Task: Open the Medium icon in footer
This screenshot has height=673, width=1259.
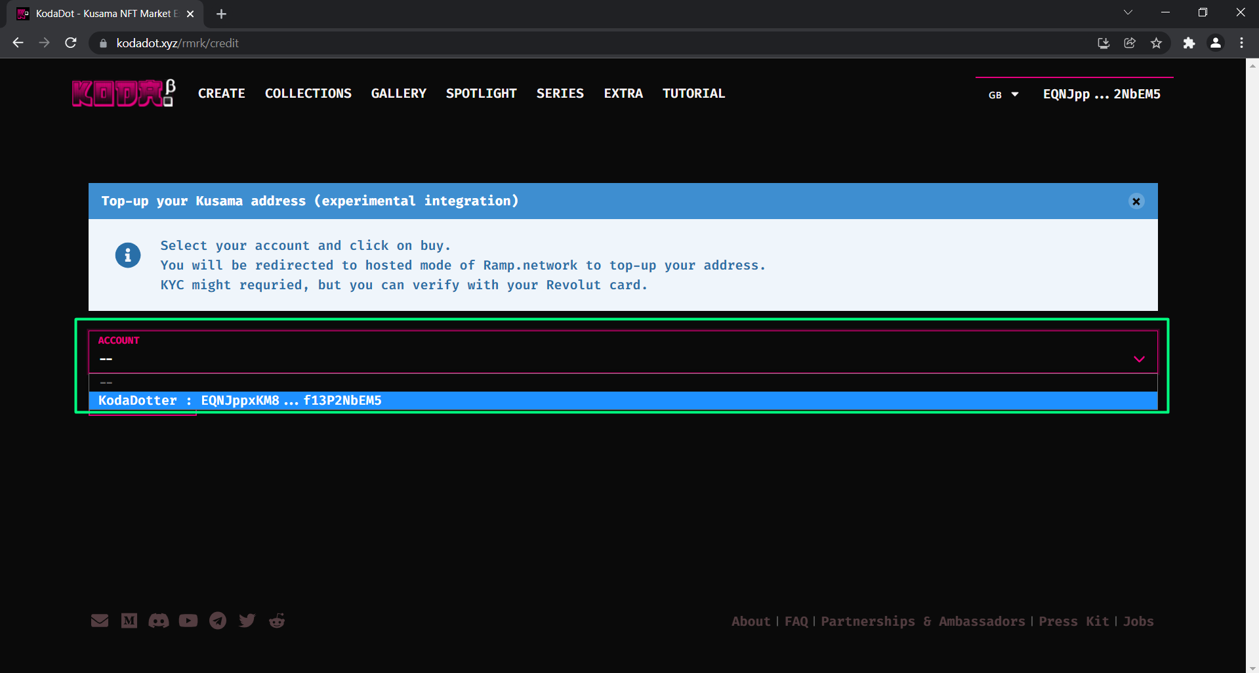Action: click(129, 621)
